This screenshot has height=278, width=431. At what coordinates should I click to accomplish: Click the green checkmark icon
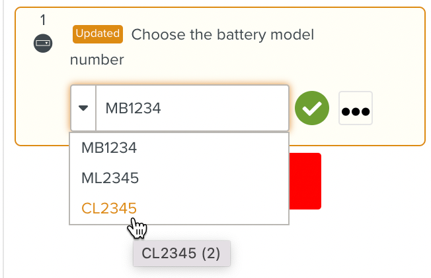click(x=312, y=108)
